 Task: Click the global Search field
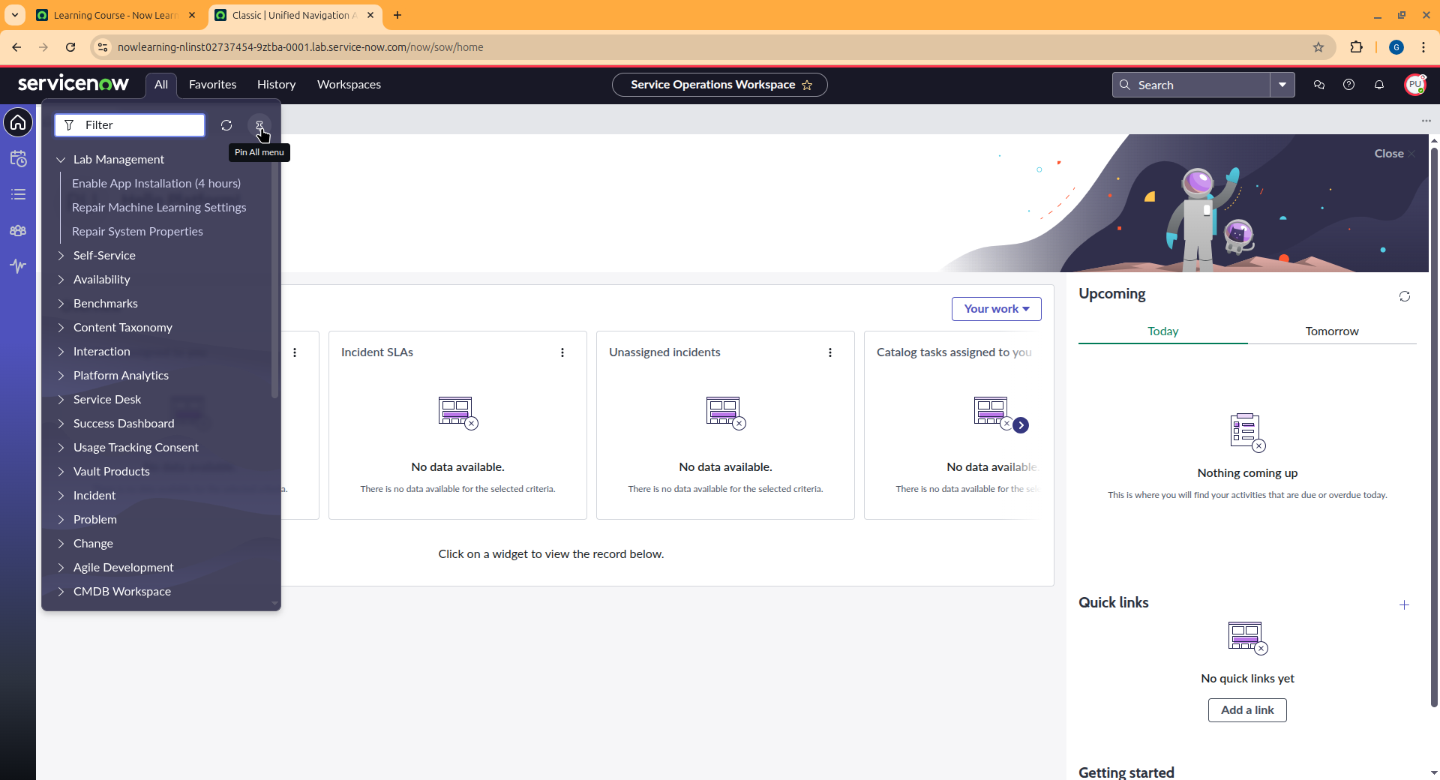pyautogui.click(x=1191, y=85)
